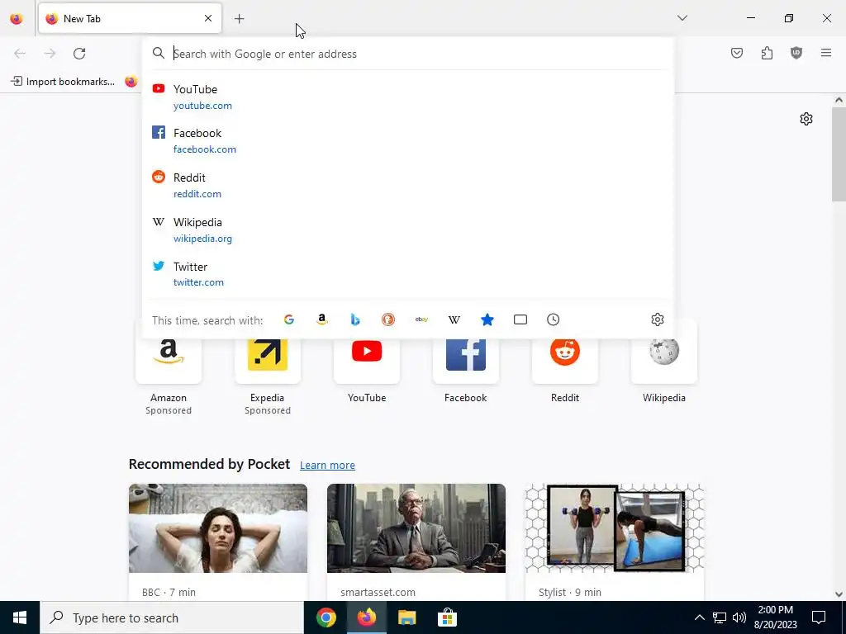Search this time with Bing icon
Image resolution: width=846 pixels, height=634 pixels.
(355, 319)
